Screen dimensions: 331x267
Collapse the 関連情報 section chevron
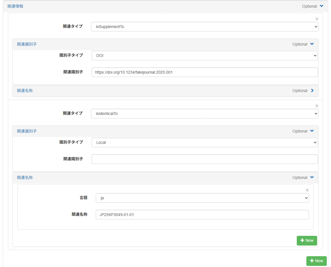(321, 6)
